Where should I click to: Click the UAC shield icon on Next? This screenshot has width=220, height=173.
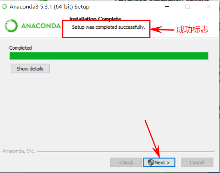coord(151,162)
